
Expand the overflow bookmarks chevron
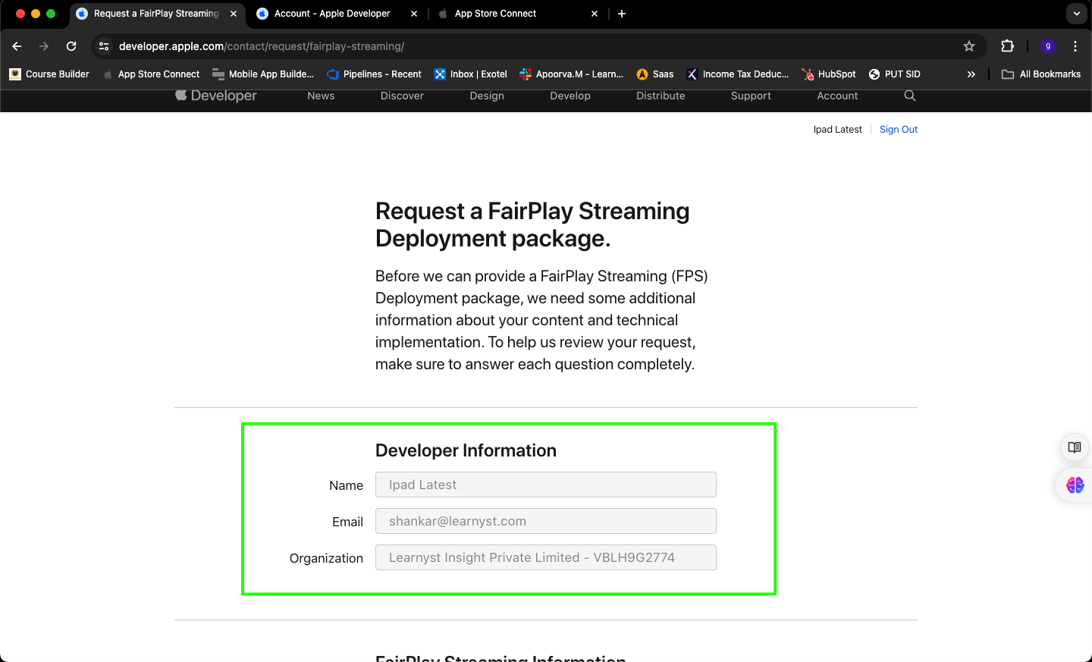(x=971, y=74)
